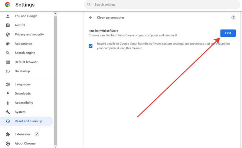
Task: Open Appearance settings section
Action: (23, 44)
